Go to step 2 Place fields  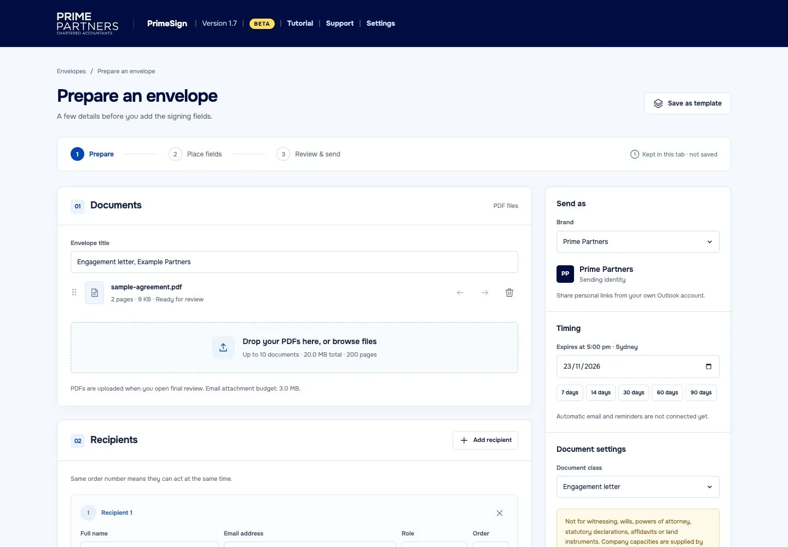click(x=195, y=154)
